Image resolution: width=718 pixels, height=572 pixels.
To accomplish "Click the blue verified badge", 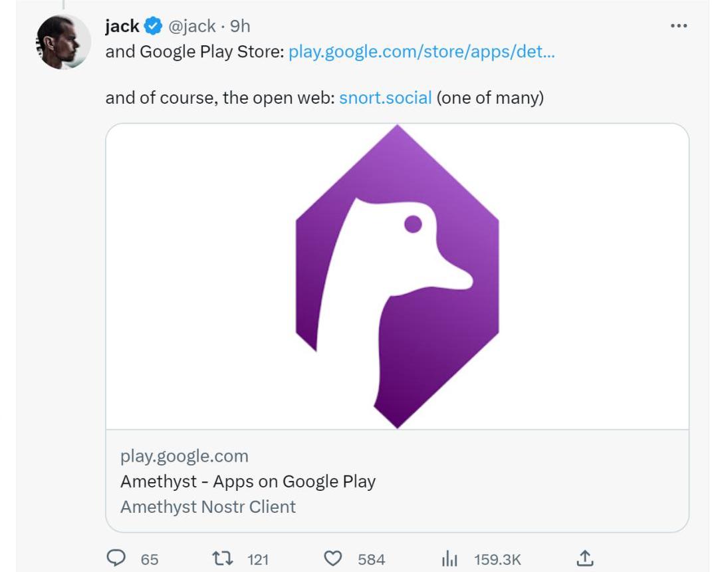I will (x=153, y=27).
